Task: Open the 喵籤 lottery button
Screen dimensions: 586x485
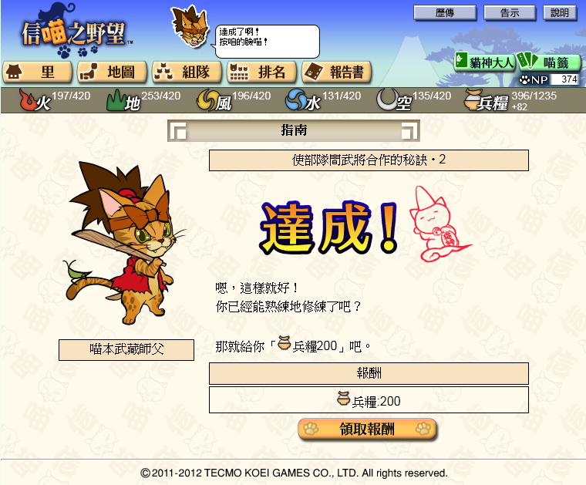Action: pyautogui.click(x=549, y=62)
